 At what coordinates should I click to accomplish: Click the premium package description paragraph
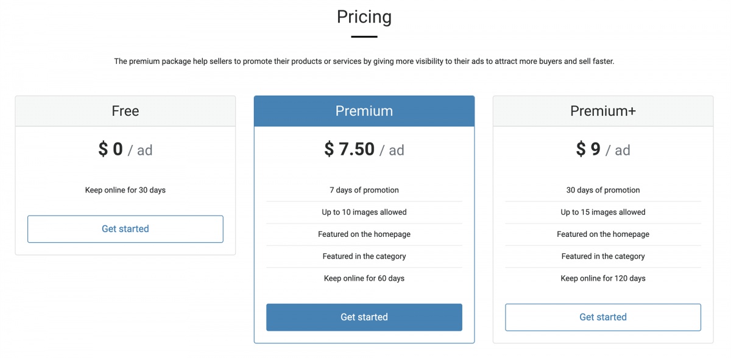tap(364, 61)
